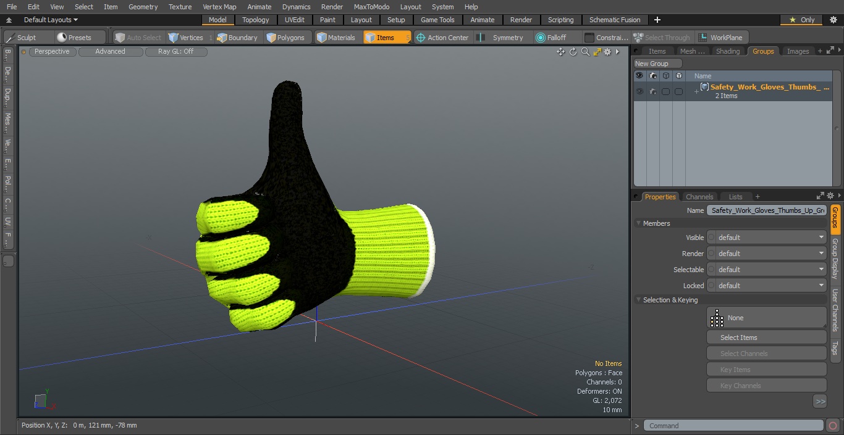The width and height of the screenshot is (844, 435).
Task: Expand the Safety_Work_Gloves group tree
Action: click(x=696, y=92)
